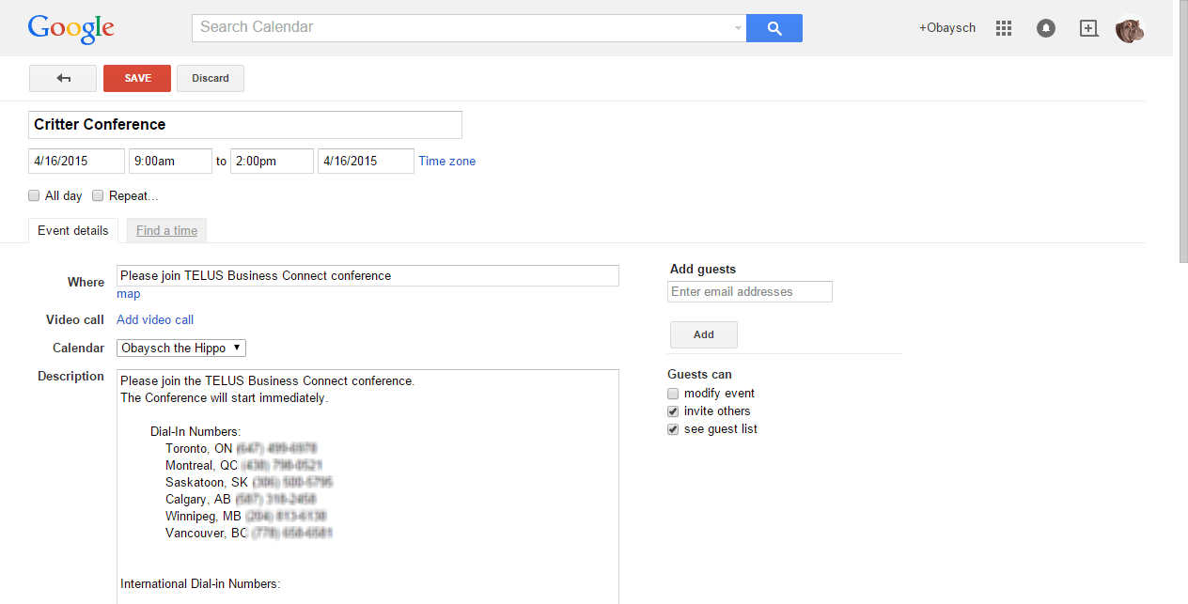Uncheck invite others permission
The height and width of the screenshot is (604, 1188).
coord(673,410)
